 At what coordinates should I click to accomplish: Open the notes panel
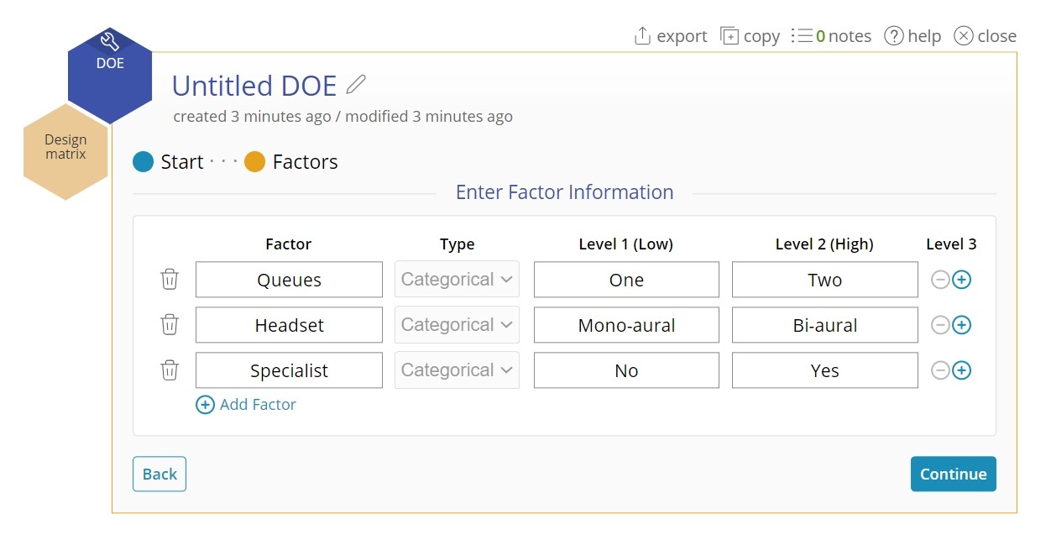(x=831, y=36)
